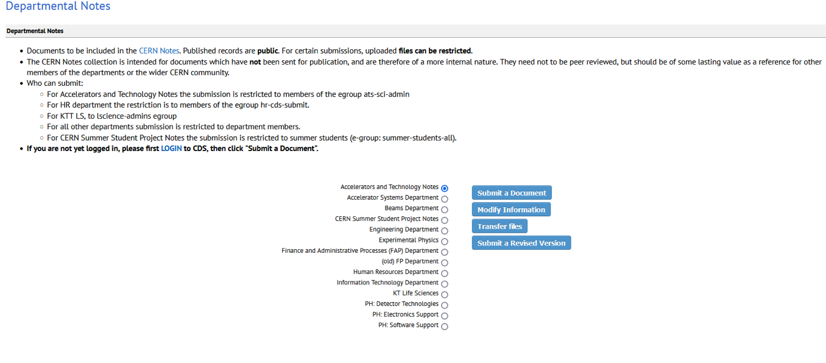Pick PH: Detector Technologies option
This screenshot has width=826, height=363.
click(x=445, y=305)
